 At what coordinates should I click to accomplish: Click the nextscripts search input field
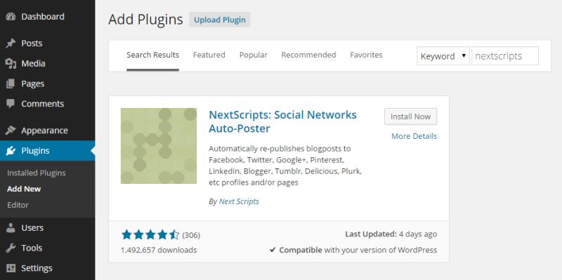[505, 56]
